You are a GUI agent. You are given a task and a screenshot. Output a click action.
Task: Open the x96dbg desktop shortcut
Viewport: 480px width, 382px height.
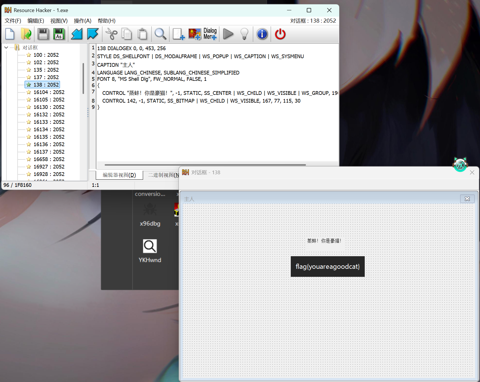(x=150, y=214)
